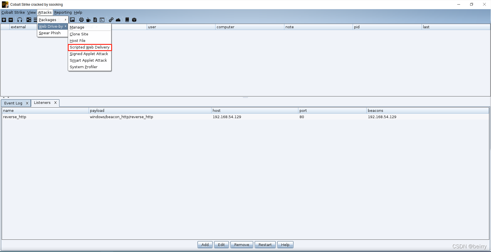Expand the Packages submenu
The height and width of the screenshot is (252, 491).
(x=53, y=20)
